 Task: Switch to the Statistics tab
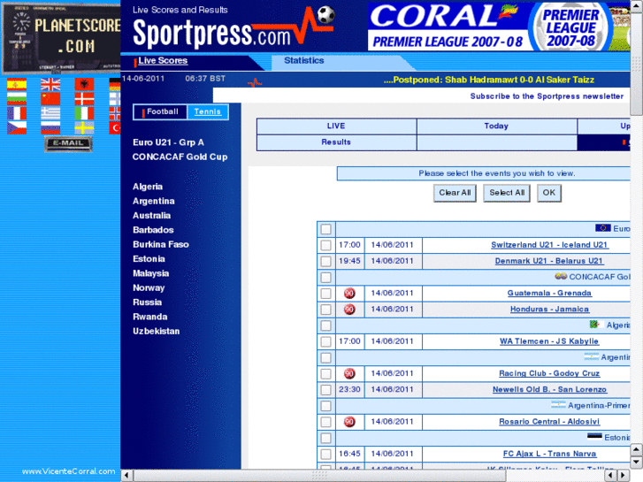pos(304,61)
